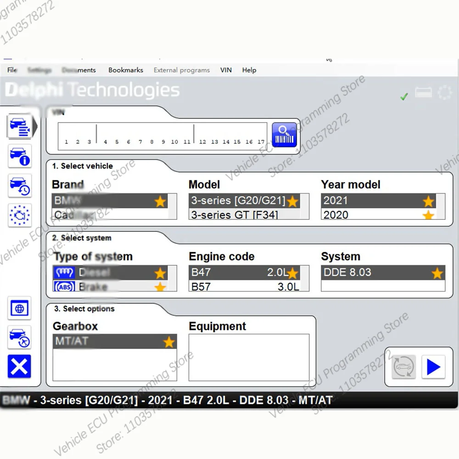Click the globe browser sidebar icon
This screenshot has height=459, width=459.
coord(19,308)
